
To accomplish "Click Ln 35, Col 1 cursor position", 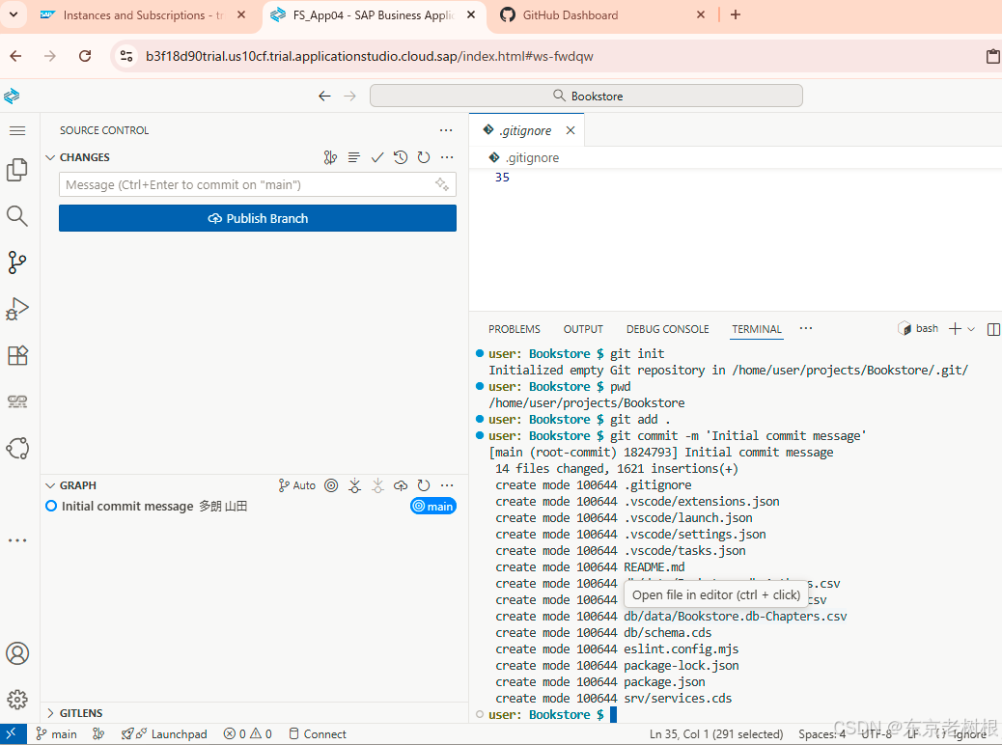I will pos(715,734).
